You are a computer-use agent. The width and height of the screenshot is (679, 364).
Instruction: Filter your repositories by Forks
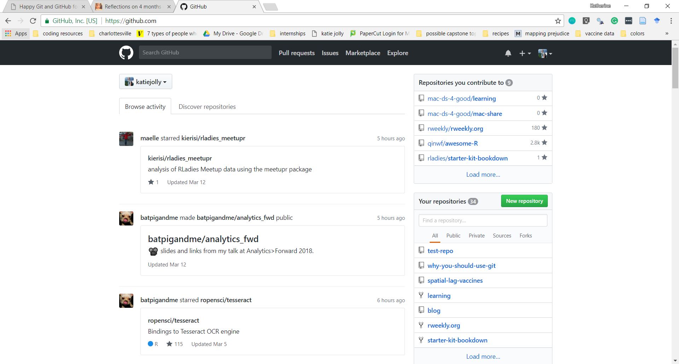pyautogui.click(x=526, y=235)
